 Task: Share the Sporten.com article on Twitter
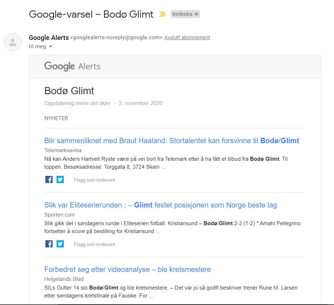click(x=60, y=244)
